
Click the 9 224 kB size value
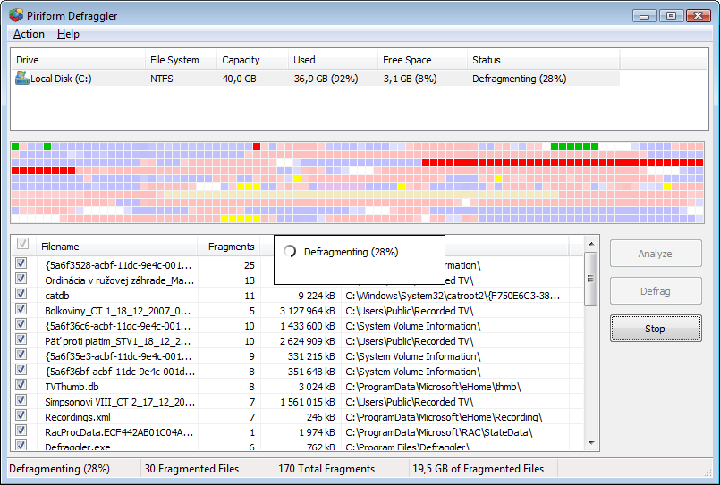[317, 296]
